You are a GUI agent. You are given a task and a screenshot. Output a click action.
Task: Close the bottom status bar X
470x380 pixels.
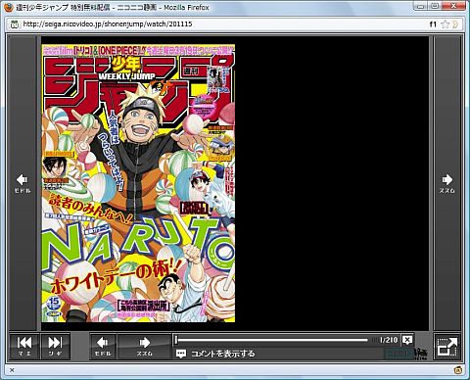point(12,370)
